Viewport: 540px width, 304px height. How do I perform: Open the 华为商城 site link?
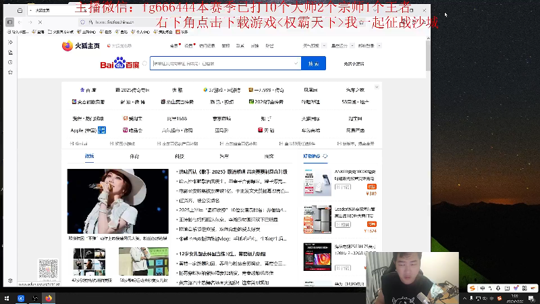click(310, 130)
